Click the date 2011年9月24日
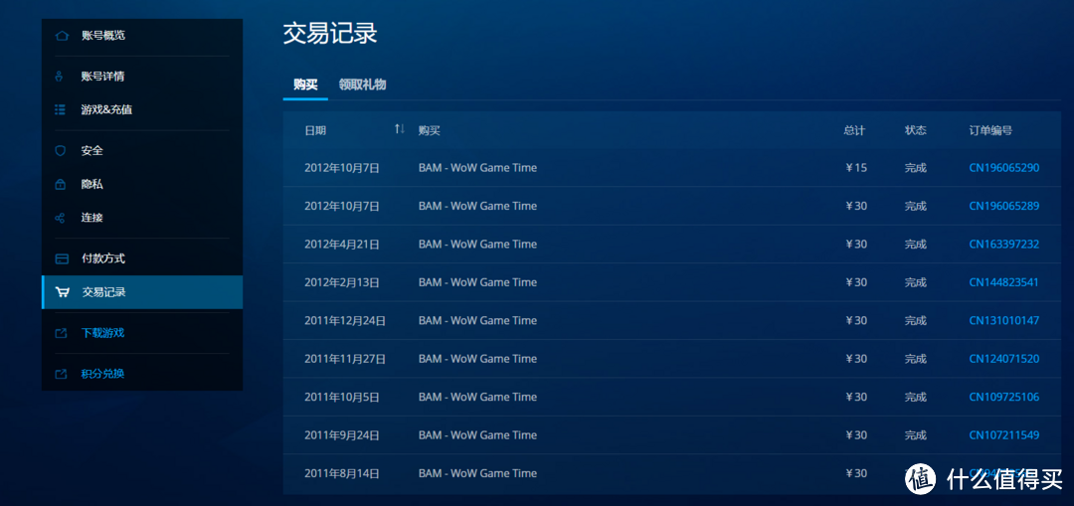Image resolution: width=1074 pixels, height=506 pixels. click(342, 435)
